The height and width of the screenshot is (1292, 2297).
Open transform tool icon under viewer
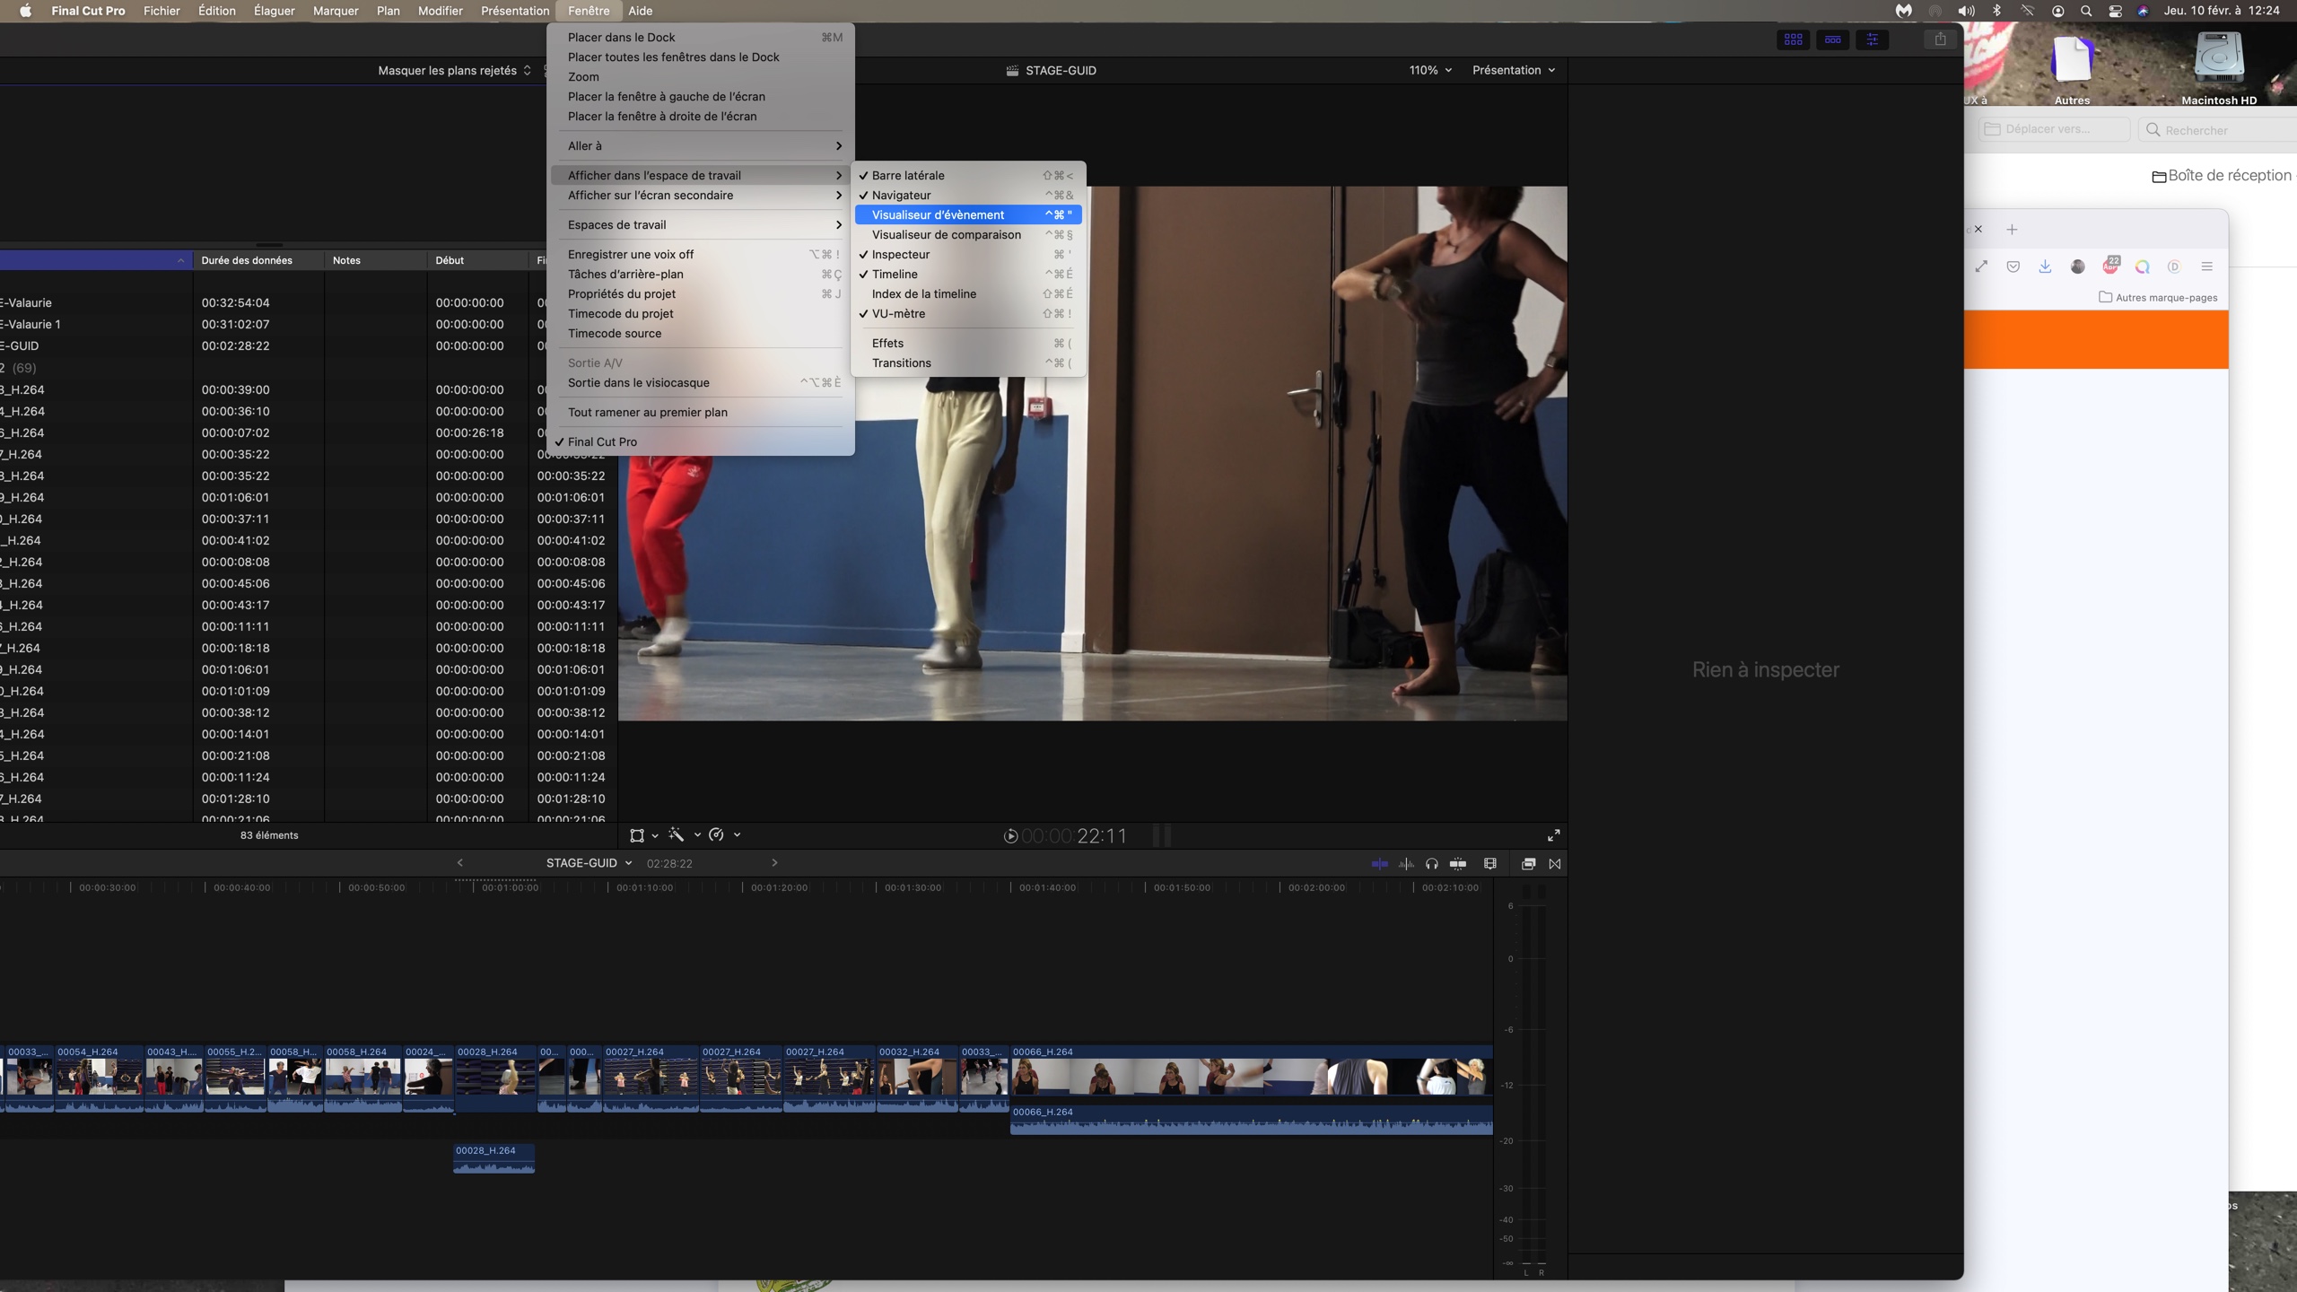tap(637, 835)
